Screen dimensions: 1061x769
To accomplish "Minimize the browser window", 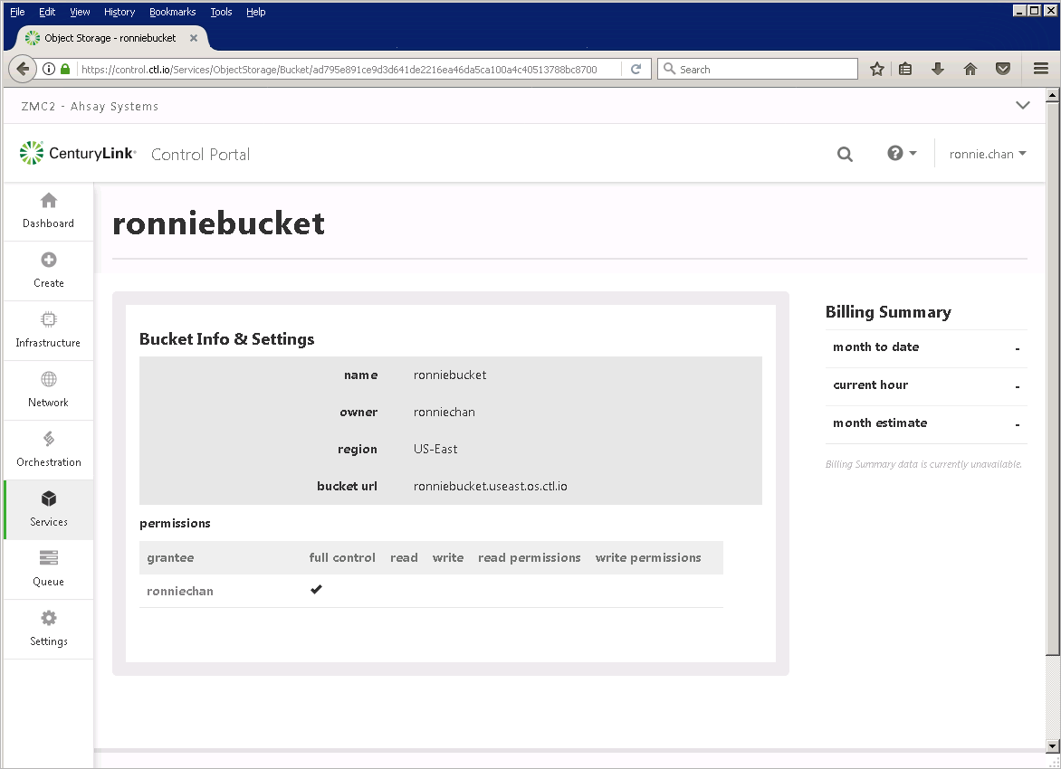I will pos(1019,10).
